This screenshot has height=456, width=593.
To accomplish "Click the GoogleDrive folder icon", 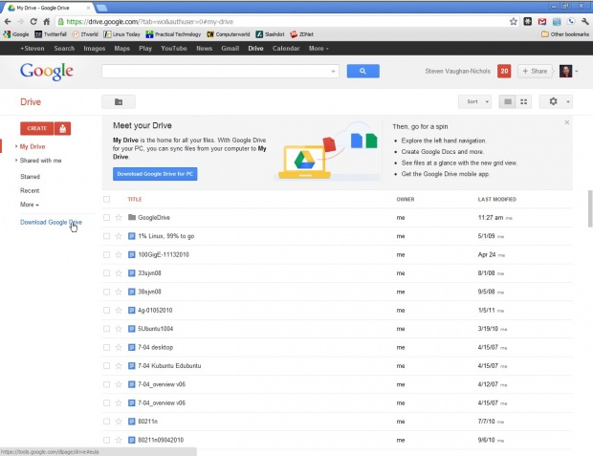I will point(132,217).
